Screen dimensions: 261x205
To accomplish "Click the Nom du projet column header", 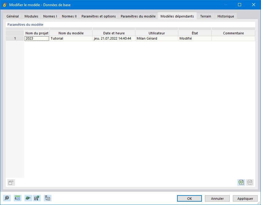I will click(37, 33).
